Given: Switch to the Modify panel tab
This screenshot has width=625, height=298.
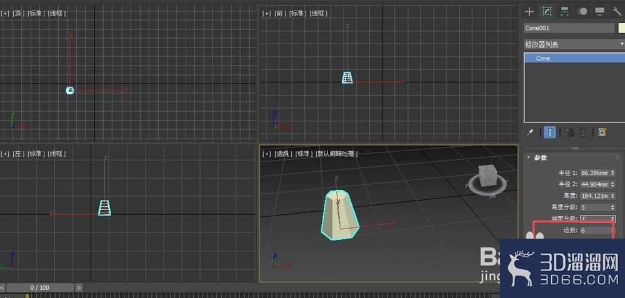Looking at the screenshot, I should 547,11.
